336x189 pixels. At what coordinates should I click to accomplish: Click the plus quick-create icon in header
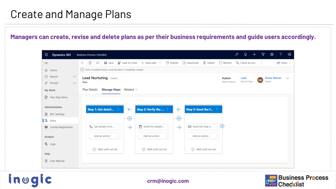coord(254,54)
